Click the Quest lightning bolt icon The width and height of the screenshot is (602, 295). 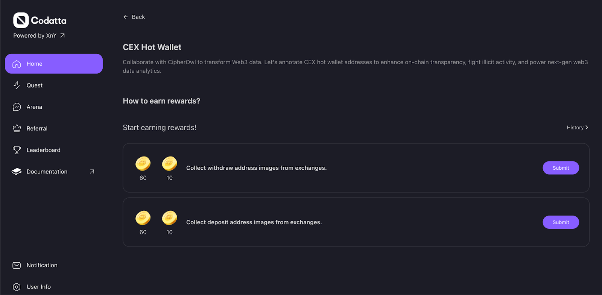point(17,85)
